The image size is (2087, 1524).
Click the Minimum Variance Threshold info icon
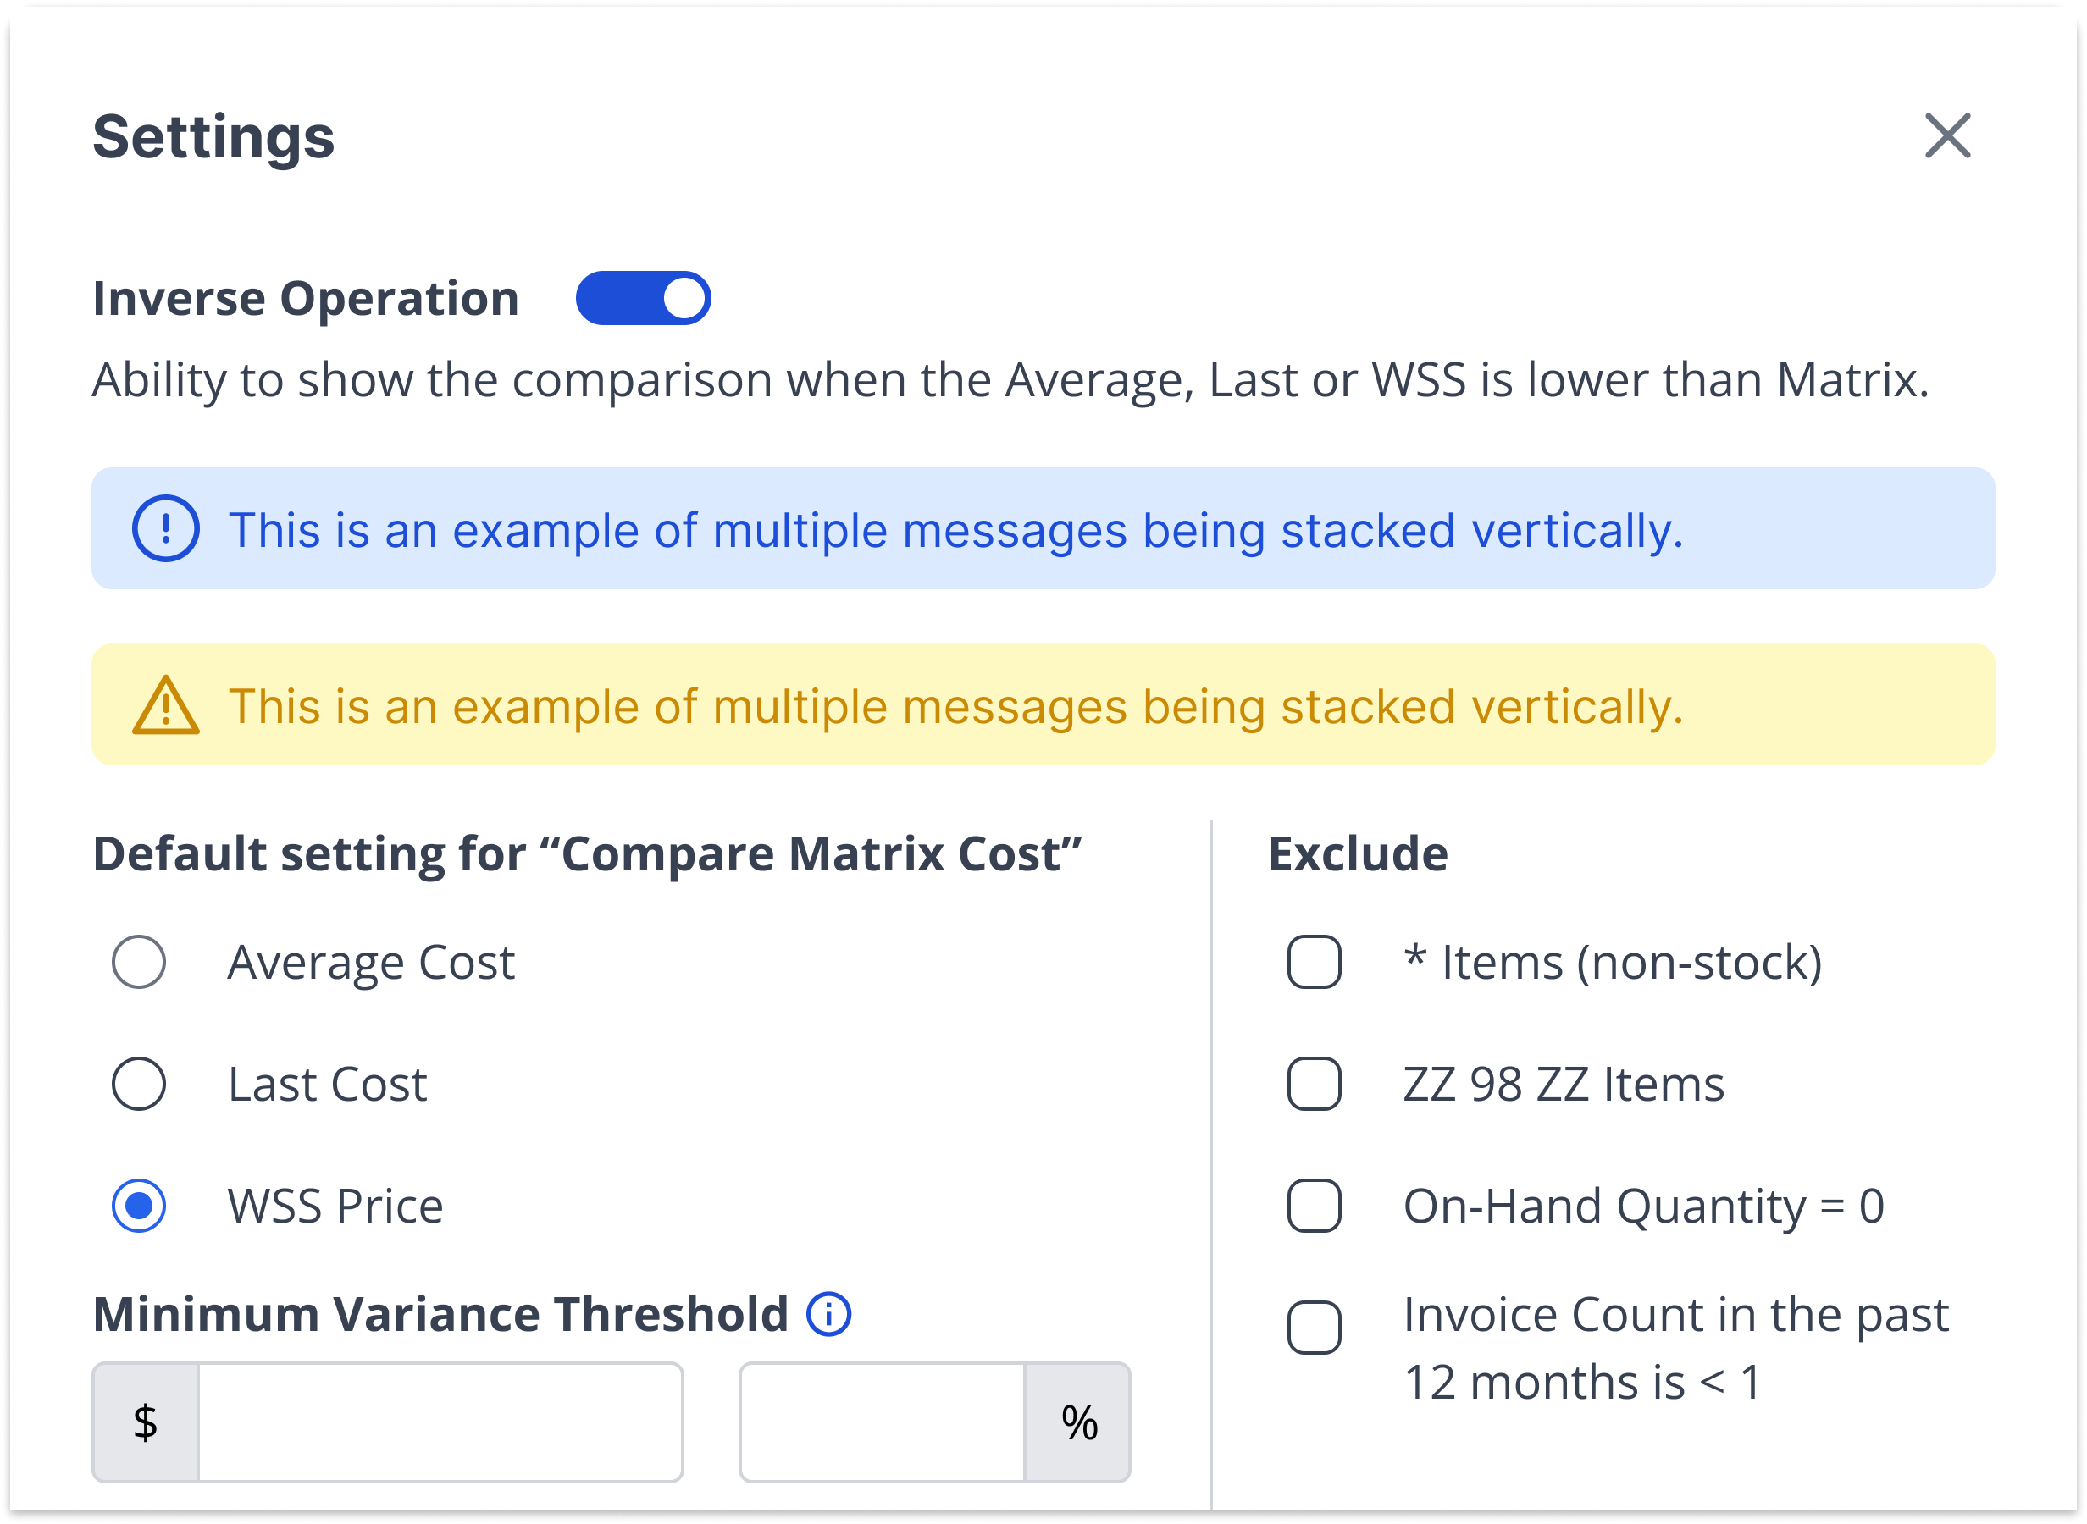828,1314
